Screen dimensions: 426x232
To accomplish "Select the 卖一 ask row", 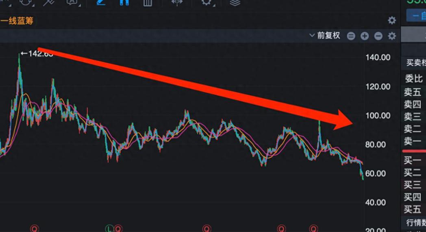I will 413,141.
